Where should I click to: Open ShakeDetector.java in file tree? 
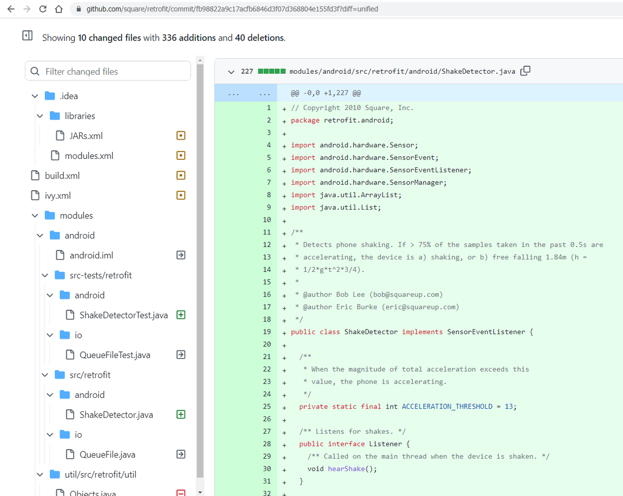pyautogui.click(x=116, y=415)
